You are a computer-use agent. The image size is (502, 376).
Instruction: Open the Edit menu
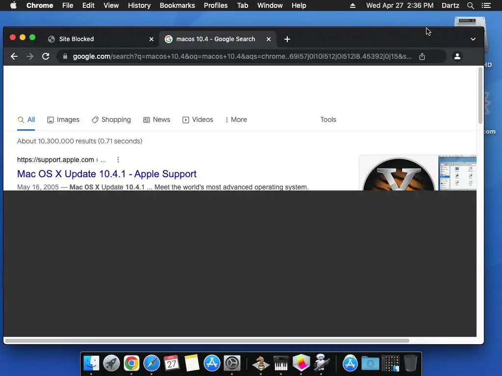[x=88, y=5]
